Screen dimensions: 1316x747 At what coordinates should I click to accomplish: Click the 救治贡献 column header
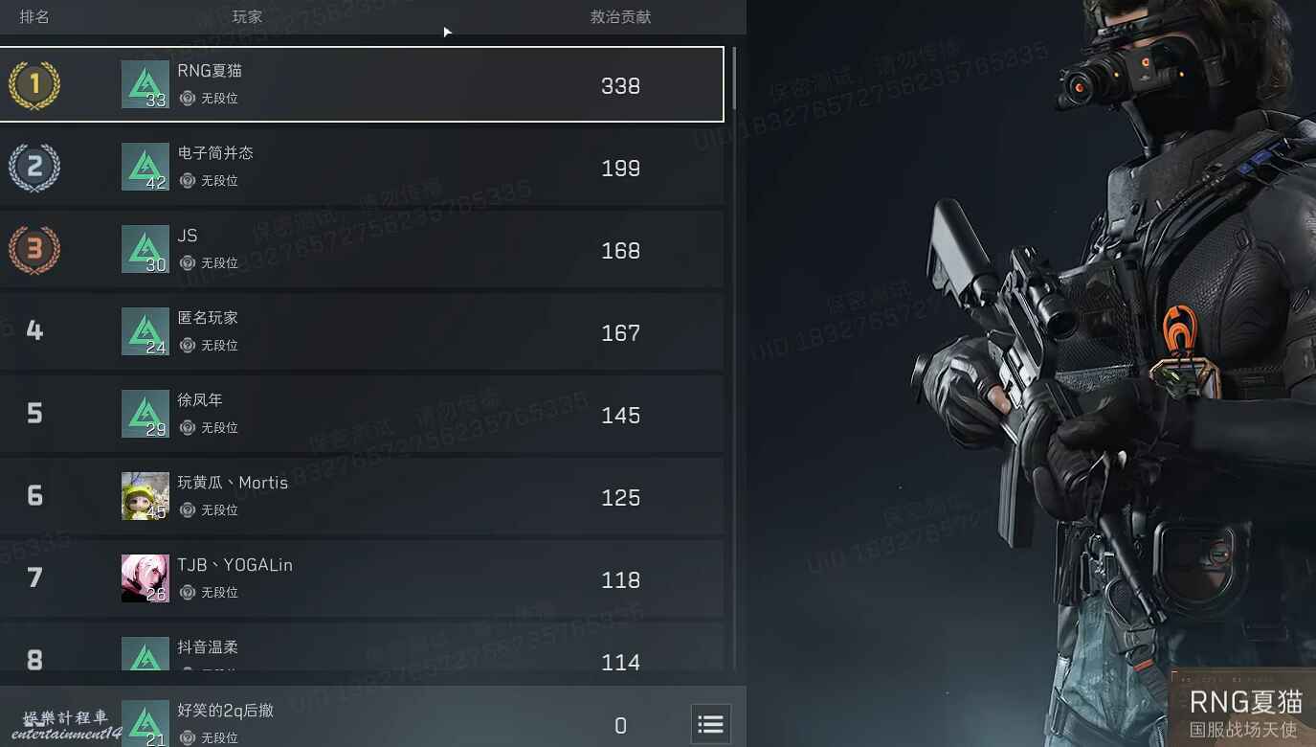(620, 17)
